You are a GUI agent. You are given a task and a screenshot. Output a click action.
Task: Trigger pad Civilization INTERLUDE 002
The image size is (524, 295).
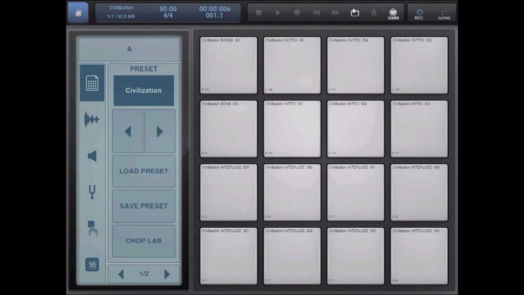pyautogui.click(x=292, y=256)
